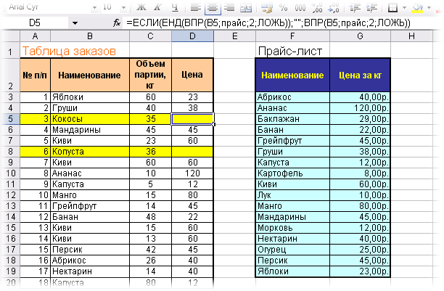Select volume cell '48' for Банан

[x=150, y=217]
